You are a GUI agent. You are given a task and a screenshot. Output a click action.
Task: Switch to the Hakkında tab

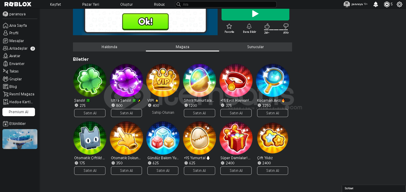click(109, 47)
